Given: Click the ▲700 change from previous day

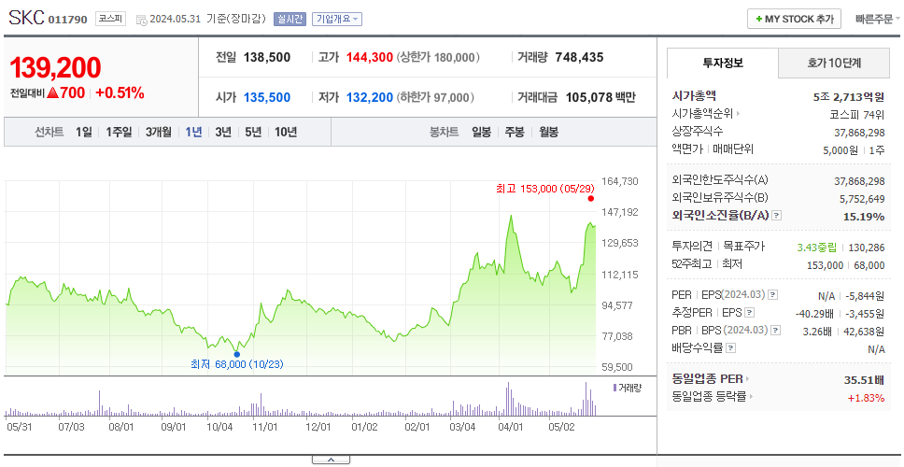Looking at the screenshot, I should tap(66, 92).
